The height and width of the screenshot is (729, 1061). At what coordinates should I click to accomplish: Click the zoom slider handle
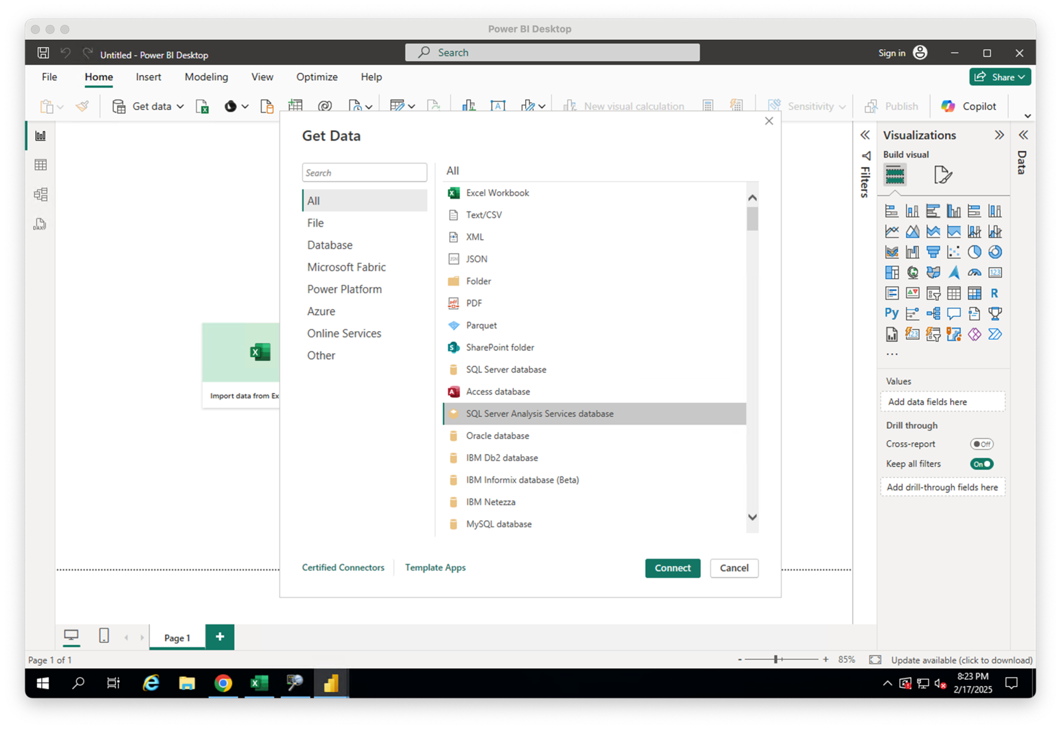coord(775,659)
